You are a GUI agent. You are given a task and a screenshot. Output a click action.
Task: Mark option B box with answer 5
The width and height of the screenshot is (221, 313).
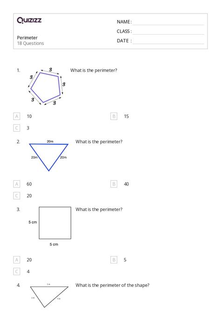114,260
